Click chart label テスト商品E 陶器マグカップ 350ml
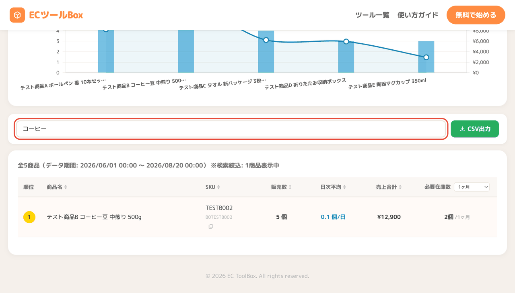Image resolution: width=515 pixels, height=293 pixels. point(387,84)
